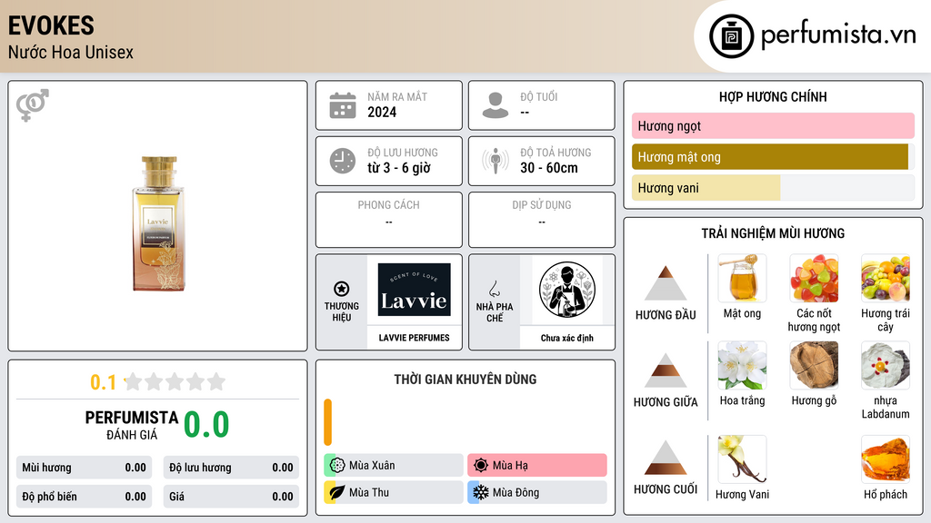The height and width of the screenshot is (523, 931).
Task: Click the calendar icon beside Năm ra mắt
Action: point(343,105)
